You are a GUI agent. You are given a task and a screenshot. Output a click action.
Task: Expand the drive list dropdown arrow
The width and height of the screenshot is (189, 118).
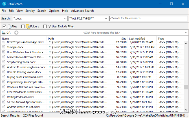(x=186, y=33)
